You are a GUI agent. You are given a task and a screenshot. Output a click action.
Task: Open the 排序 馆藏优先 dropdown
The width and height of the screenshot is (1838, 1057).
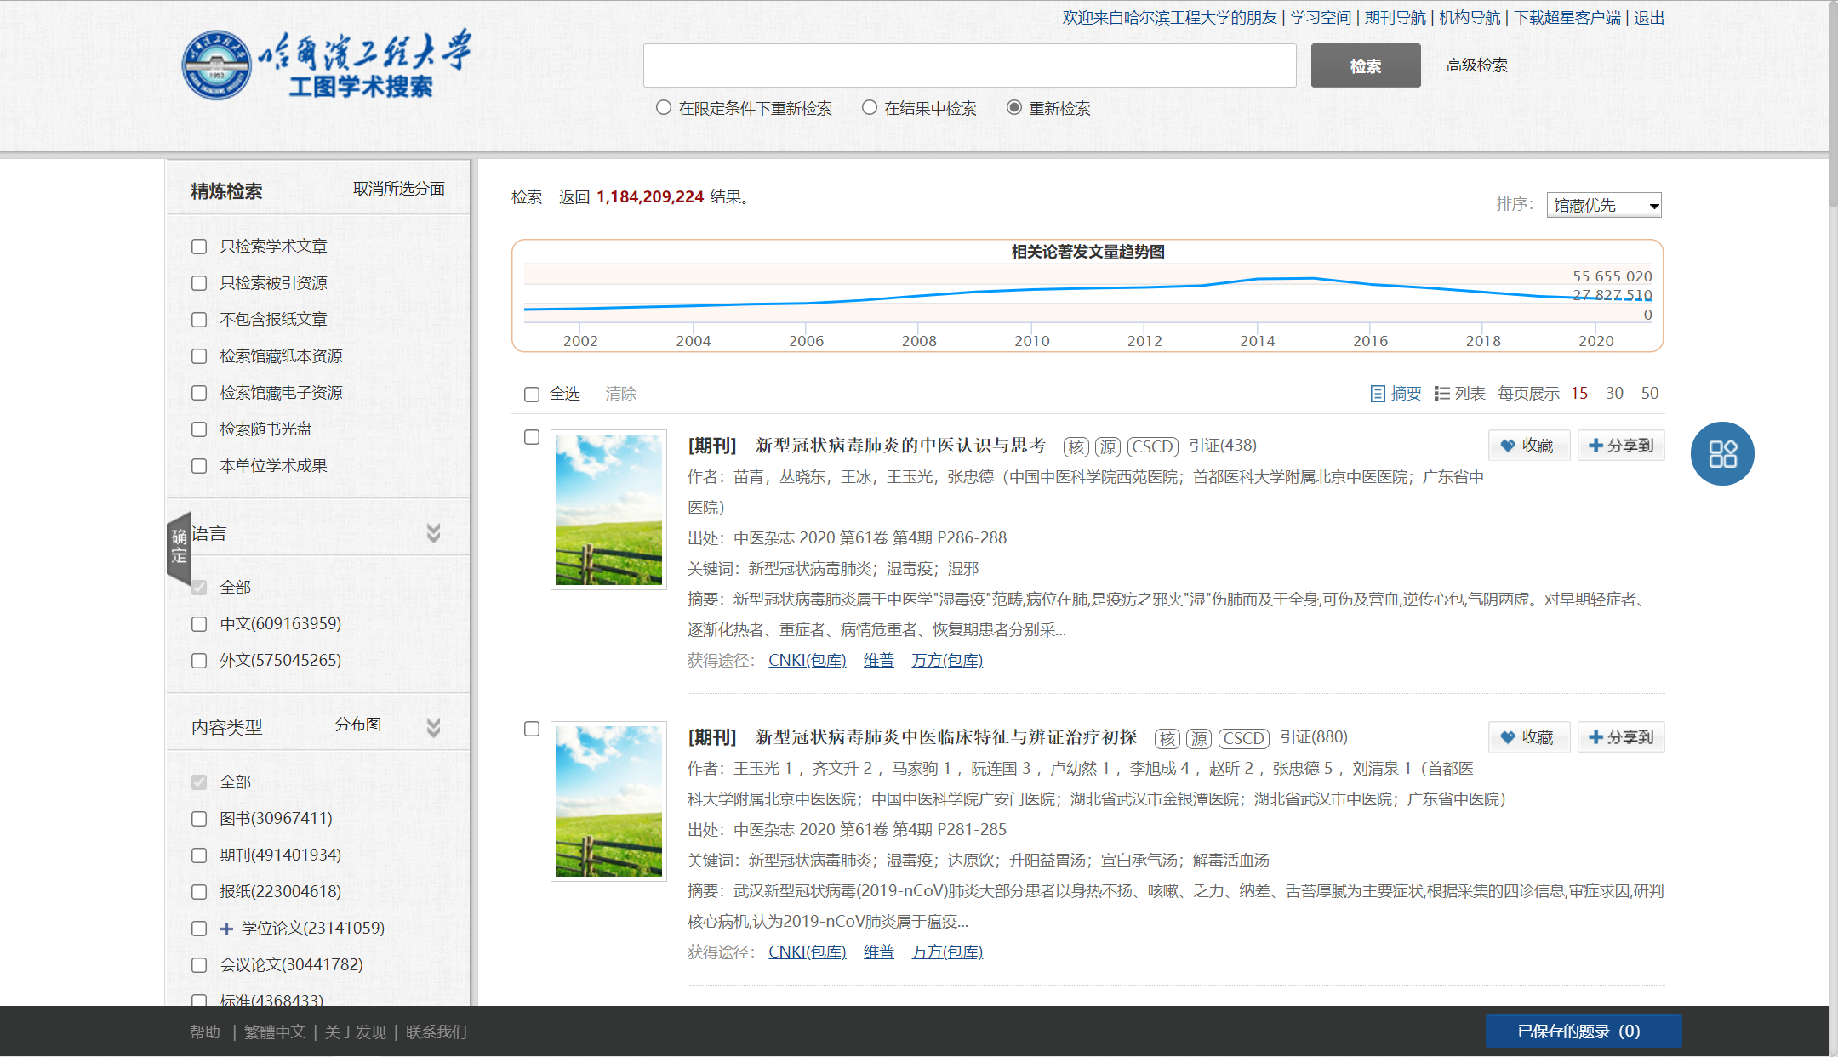click(x=1603, y=205)
